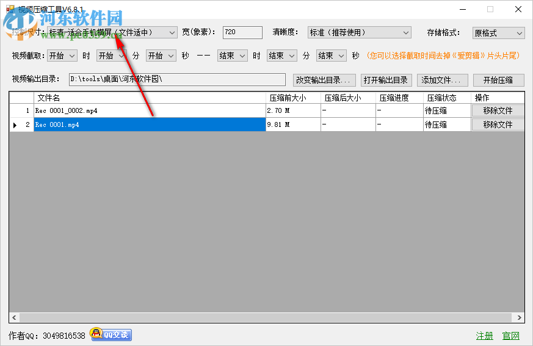Close the video compression tool window
This screenshot has height=346, width=533.
coord(518,9)
